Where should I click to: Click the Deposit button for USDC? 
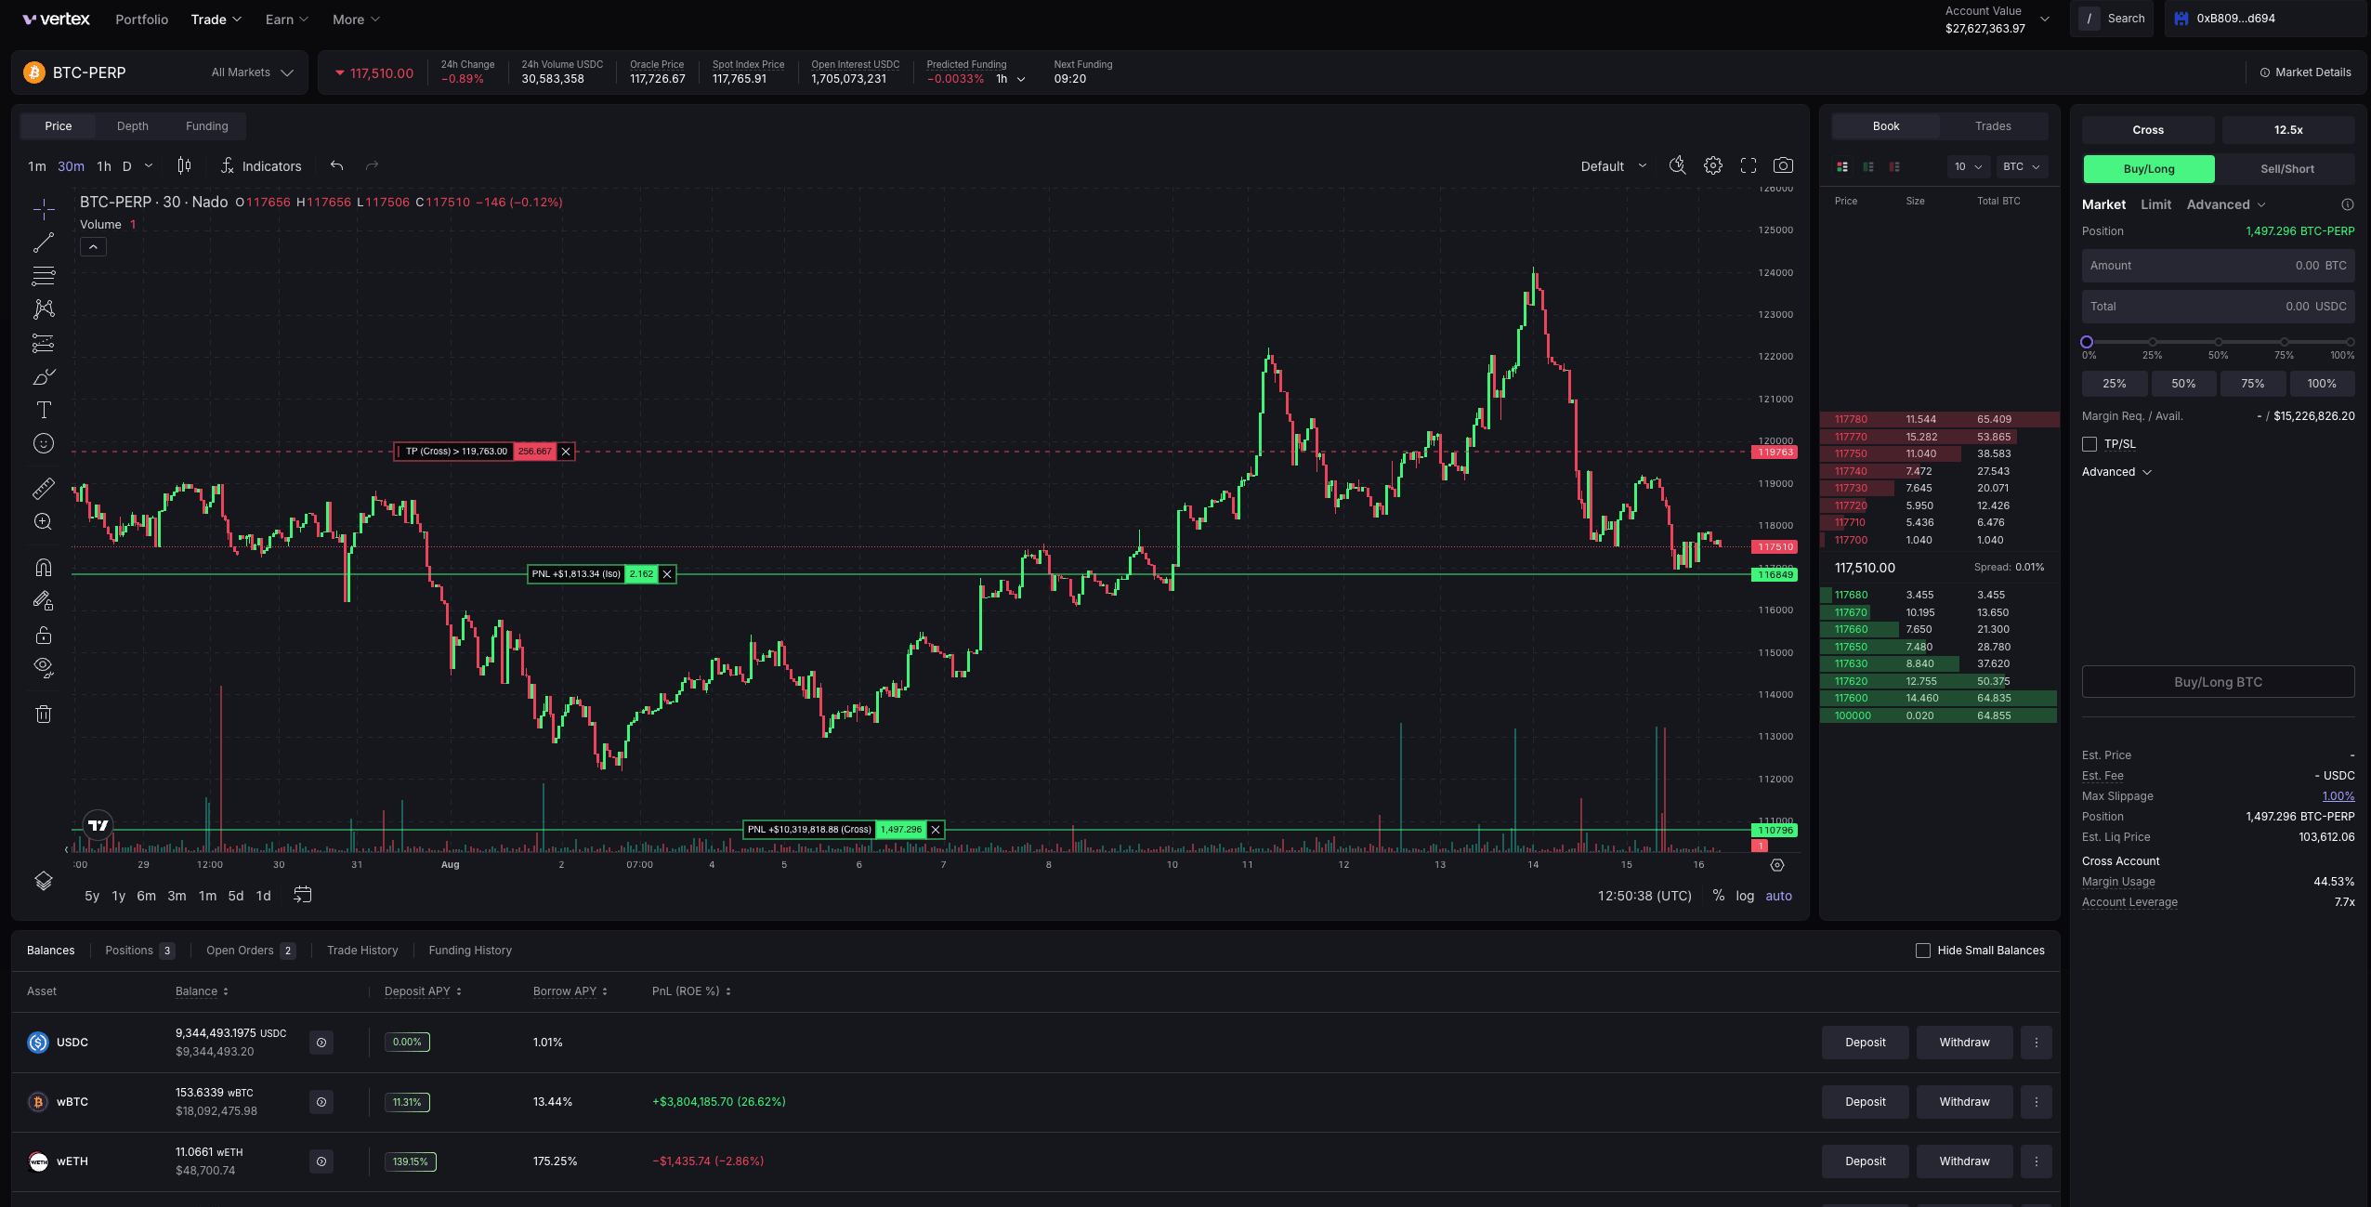point(1865,1043)
